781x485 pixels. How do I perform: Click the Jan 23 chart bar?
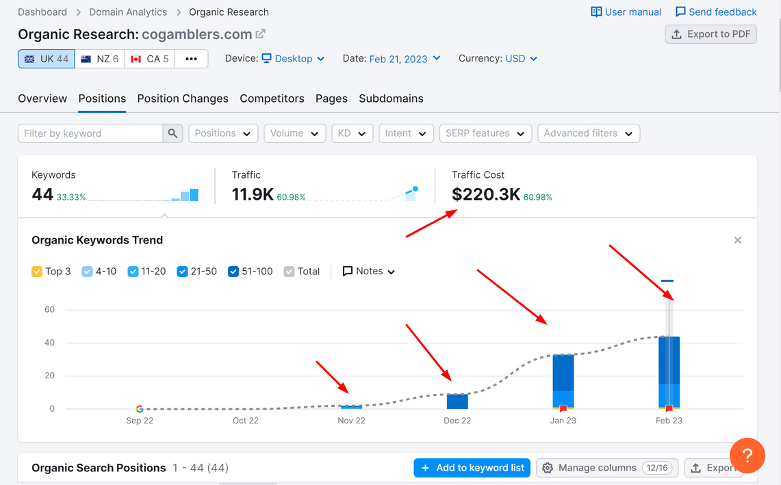[563, 382]
